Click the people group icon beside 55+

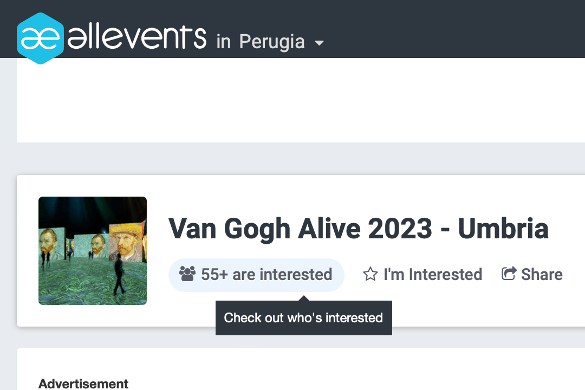click(187, 274)
